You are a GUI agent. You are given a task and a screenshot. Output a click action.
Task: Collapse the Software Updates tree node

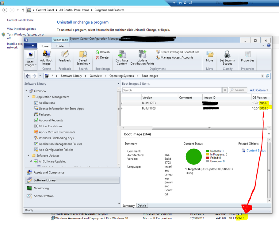tap(29, 155)
